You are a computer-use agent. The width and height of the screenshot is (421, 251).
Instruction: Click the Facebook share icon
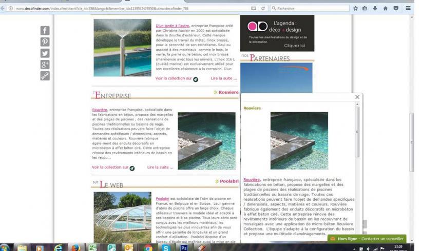(x=45, y=31)
